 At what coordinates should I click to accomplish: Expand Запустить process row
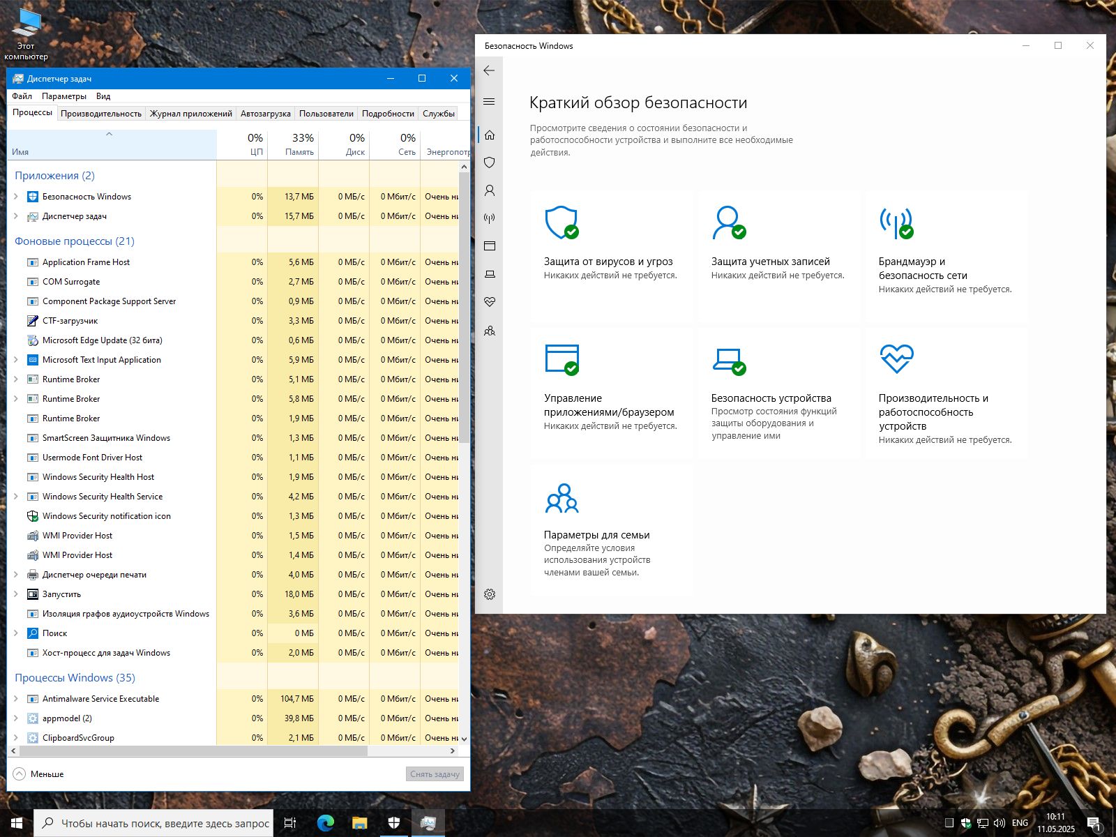point(16,594)
